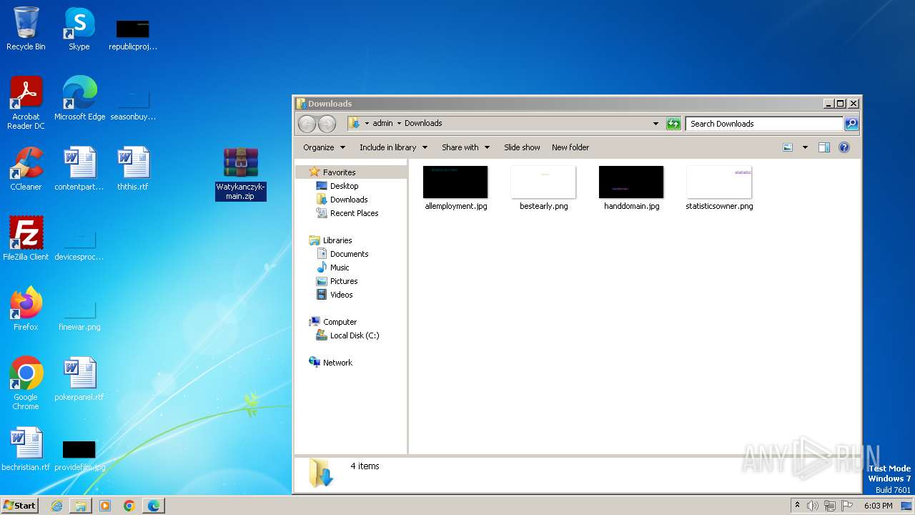Show the preview pane in Explorer
Image resolution: width=915 pixels, height=515 pixels.
tap(823, 147)
